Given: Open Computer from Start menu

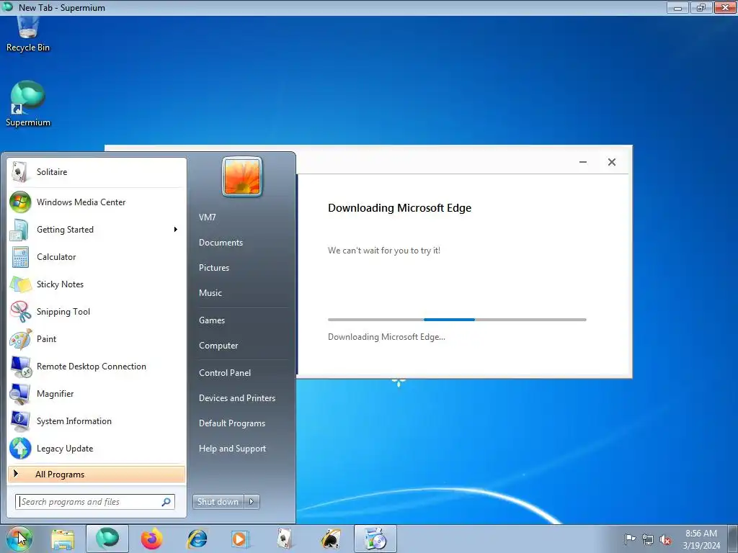Looking at the screenshot, I should pos(218,346).
